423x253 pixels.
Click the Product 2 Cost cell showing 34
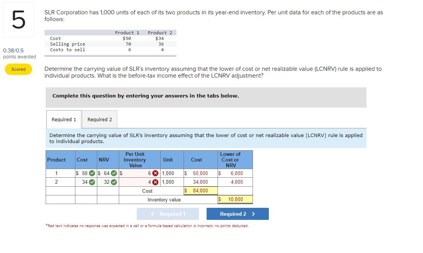coord(86,182)
